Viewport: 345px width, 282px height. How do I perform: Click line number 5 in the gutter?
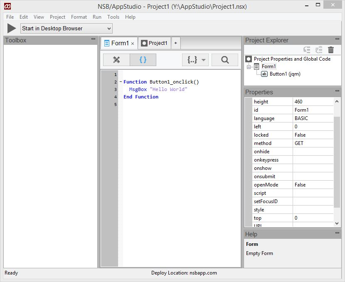tap(116, 104)
